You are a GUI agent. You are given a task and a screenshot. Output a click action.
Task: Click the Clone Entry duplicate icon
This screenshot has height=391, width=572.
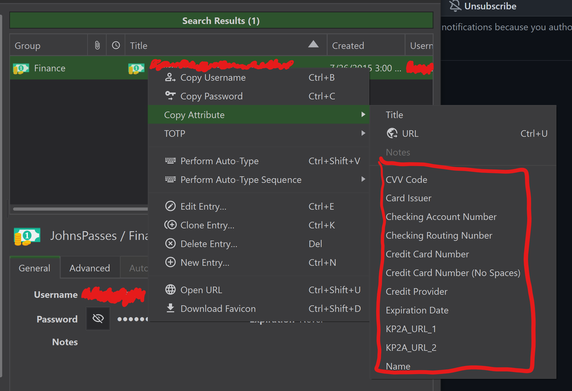point(170,225)
